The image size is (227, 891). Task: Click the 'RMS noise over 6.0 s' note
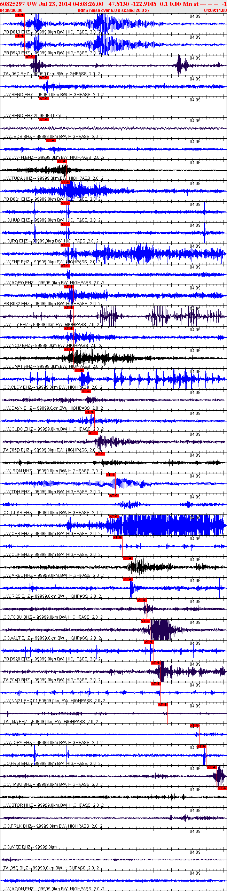tap(113, 10)
